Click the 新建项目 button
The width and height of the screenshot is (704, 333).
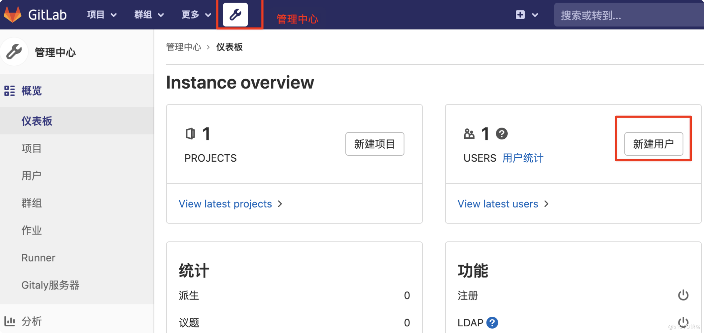pyautogui.click(x=375, y=144)
